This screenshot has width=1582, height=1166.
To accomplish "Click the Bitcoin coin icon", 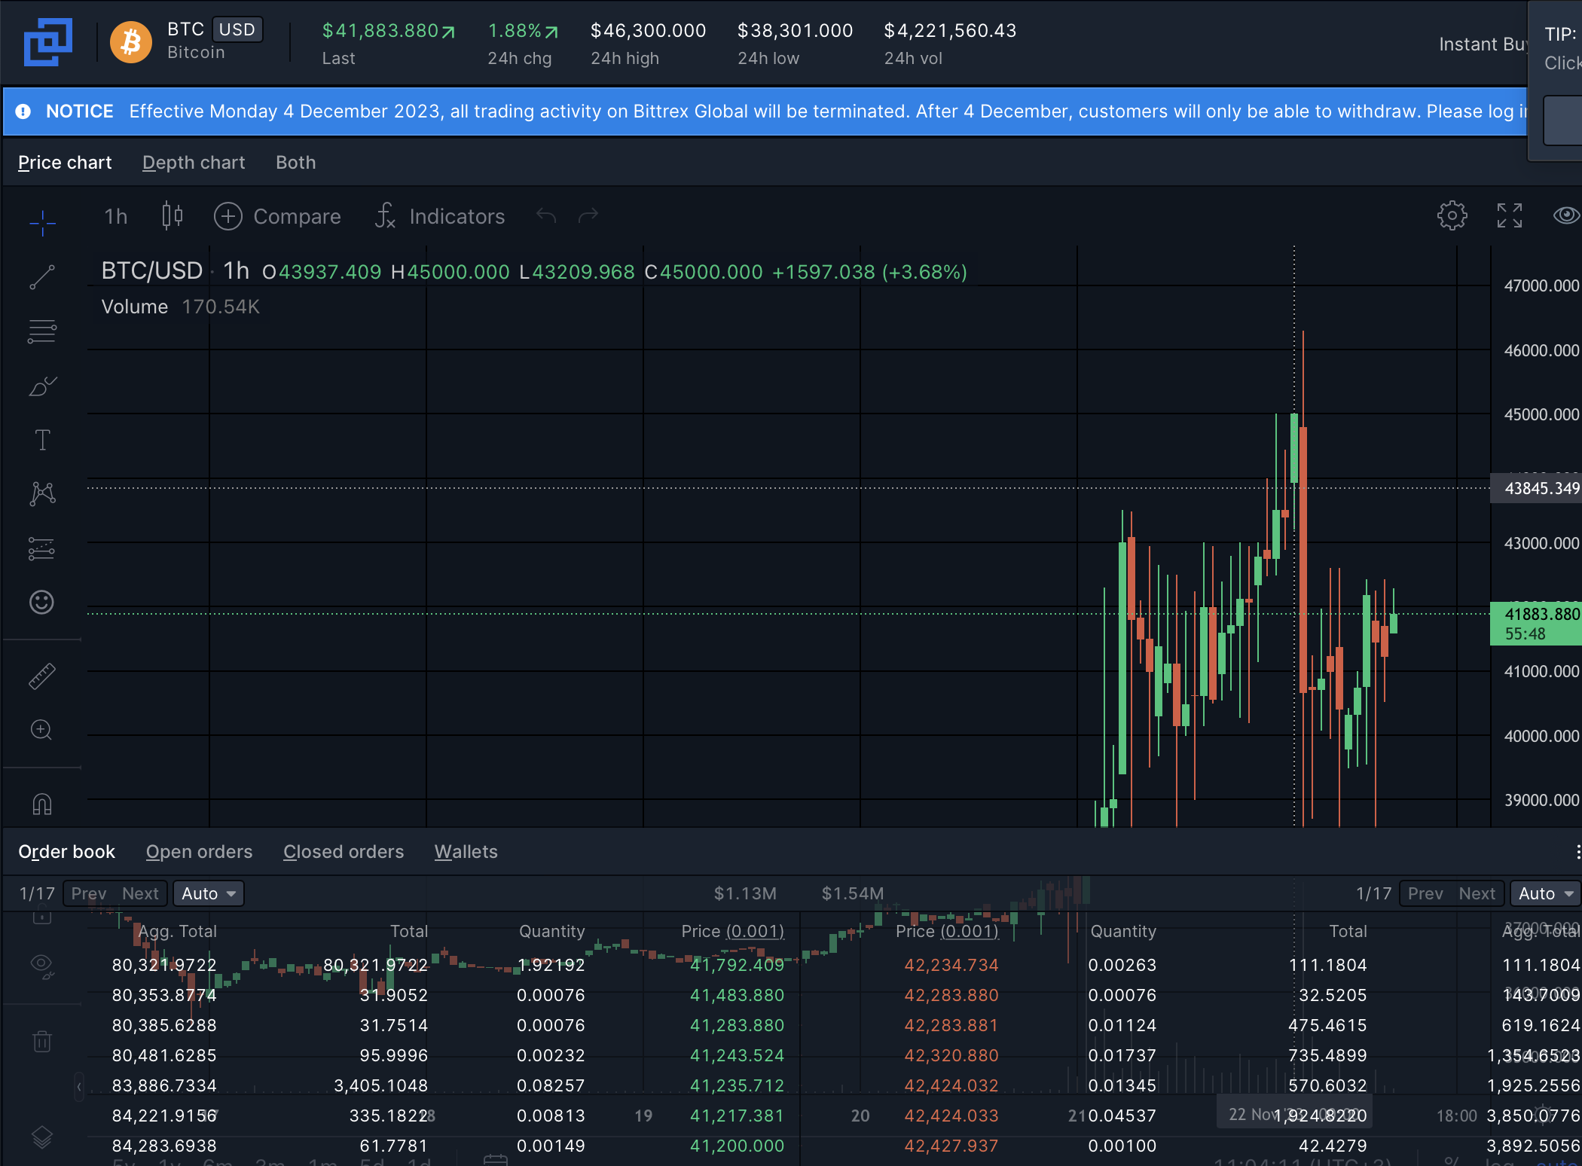I will (x=131, y=42).
